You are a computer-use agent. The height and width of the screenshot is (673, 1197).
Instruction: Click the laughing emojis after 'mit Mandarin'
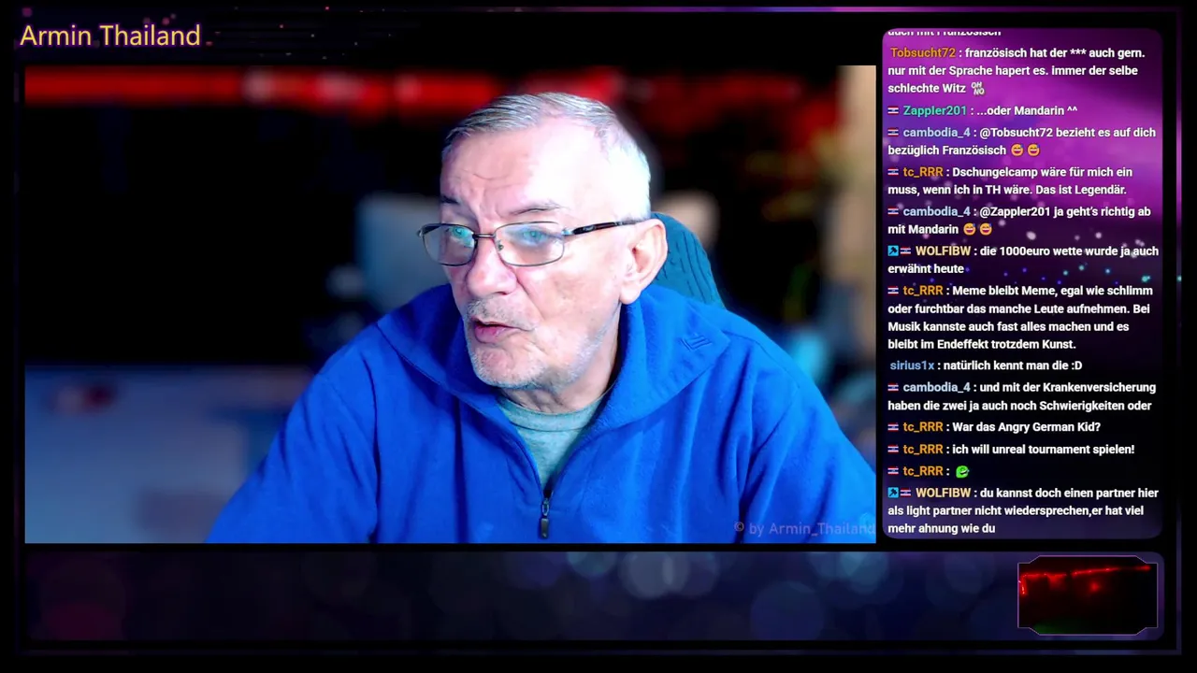click(977, 230)
